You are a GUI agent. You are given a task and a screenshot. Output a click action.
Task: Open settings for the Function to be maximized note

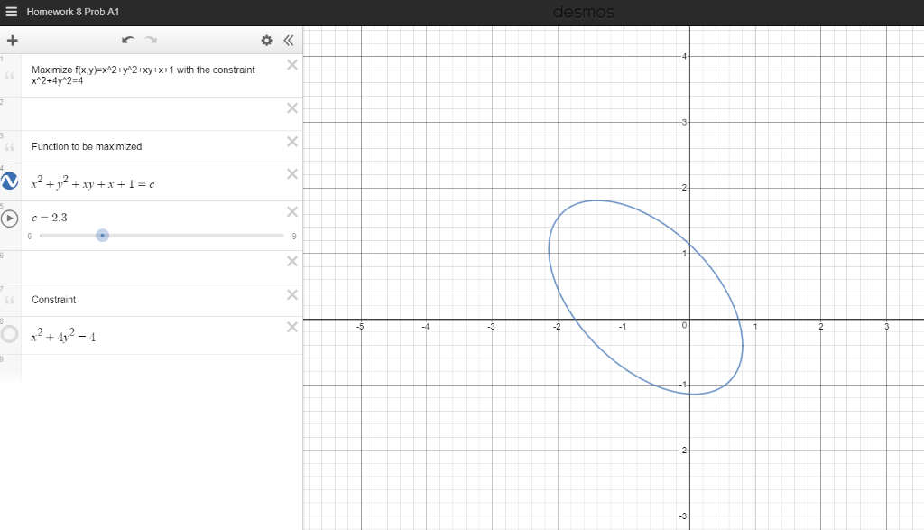tap(10, 145)
